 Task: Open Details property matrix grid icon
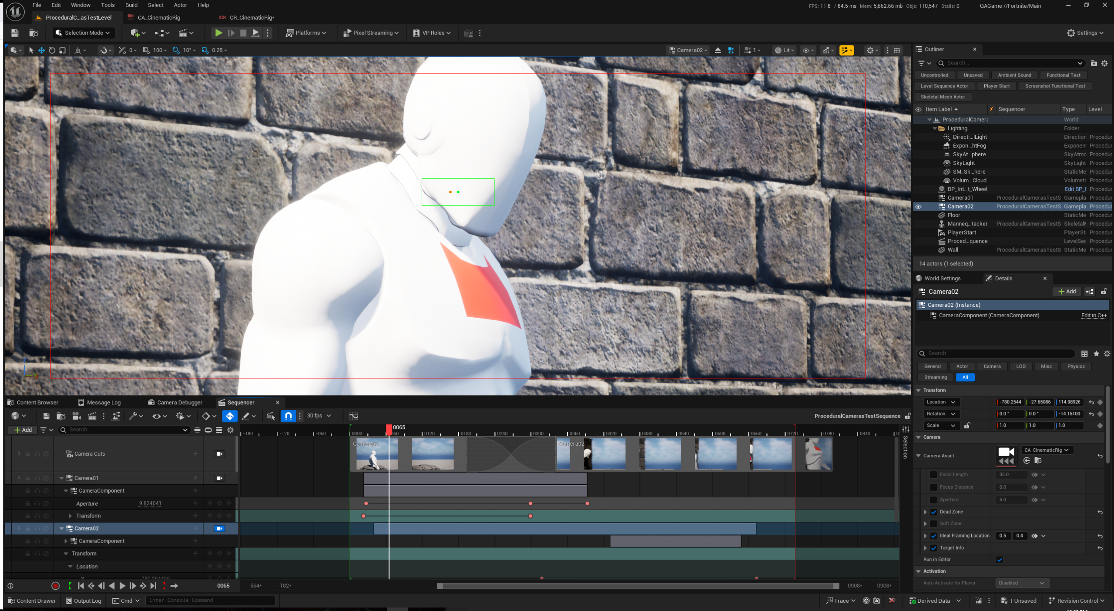tap(1084, 353)
